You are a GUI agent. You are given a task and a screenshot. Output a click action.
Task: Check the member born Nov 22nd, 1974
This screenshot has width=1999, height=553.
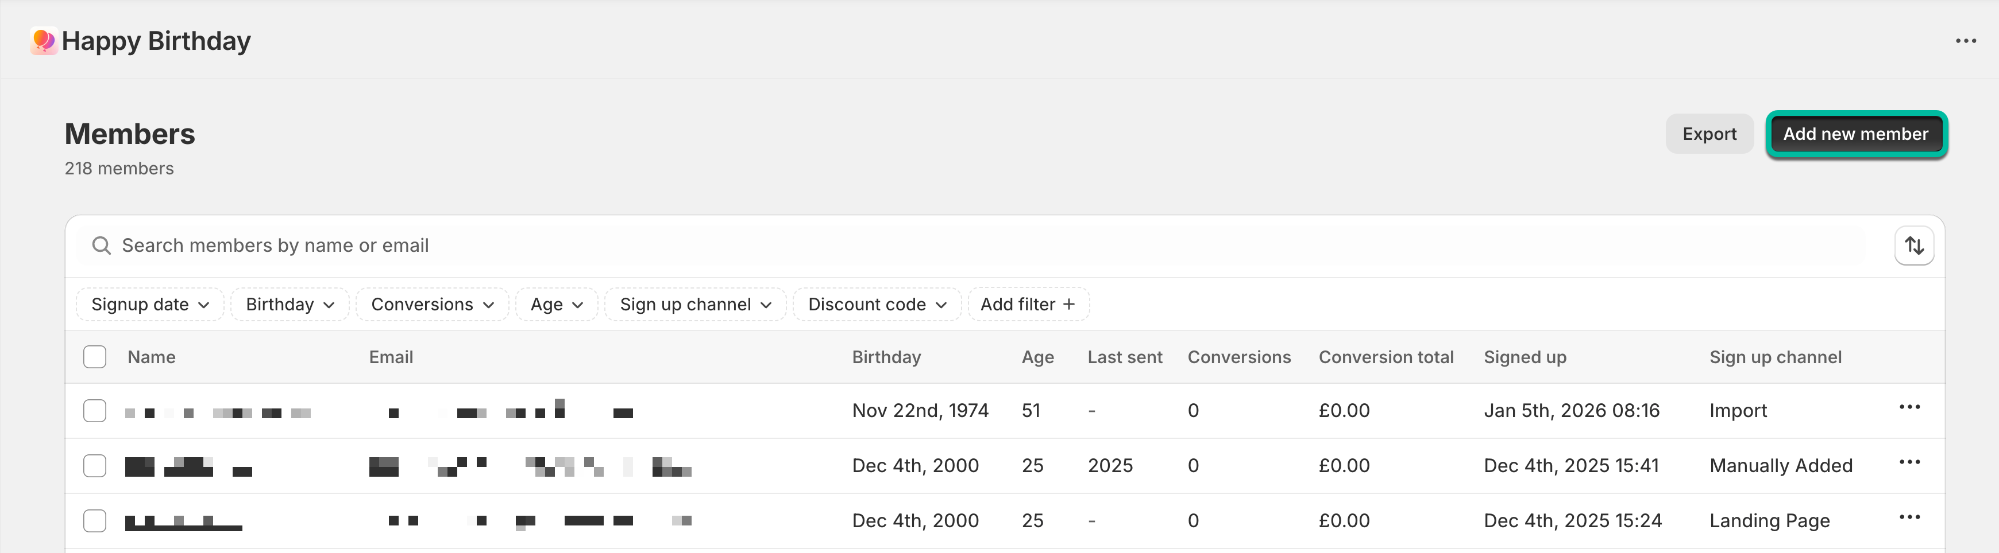point(95,411)
